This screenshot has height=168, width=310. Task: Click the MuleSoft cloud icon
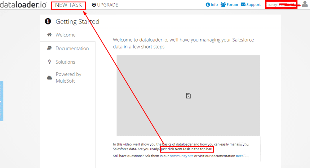click(x=49, y=78)
